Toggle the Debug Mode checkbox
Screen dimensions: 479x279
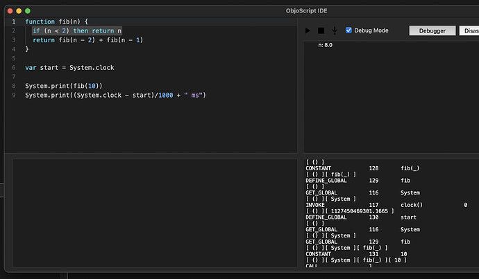coord(348,30)
